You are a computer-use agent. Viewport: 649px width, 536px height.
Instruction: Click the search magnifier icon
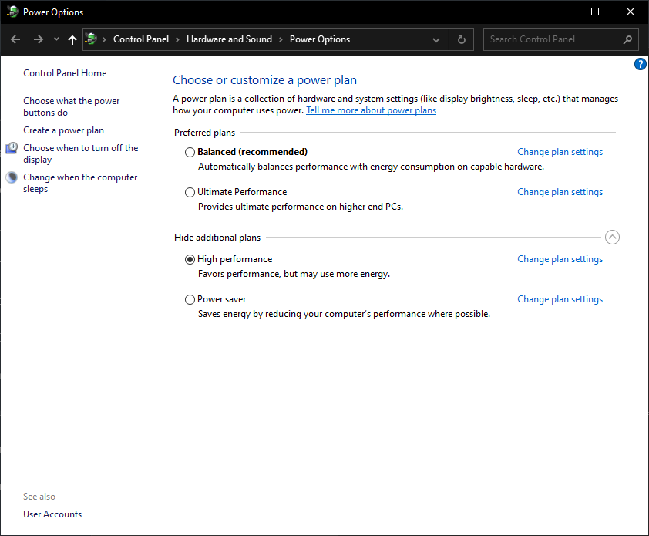pos(627,39)
